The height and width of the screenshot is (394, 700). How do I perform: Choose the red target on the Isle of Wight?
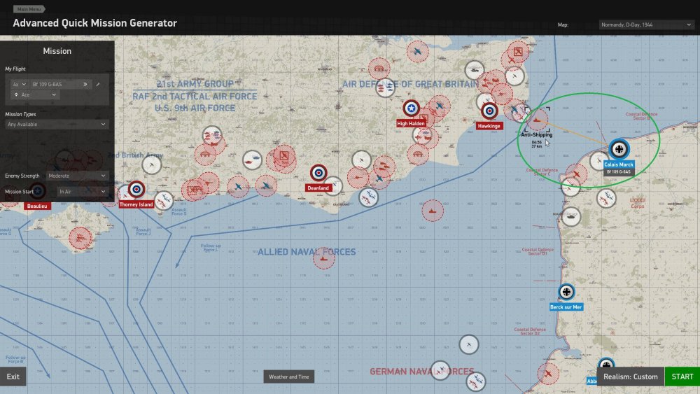click(x=80, y=238)
